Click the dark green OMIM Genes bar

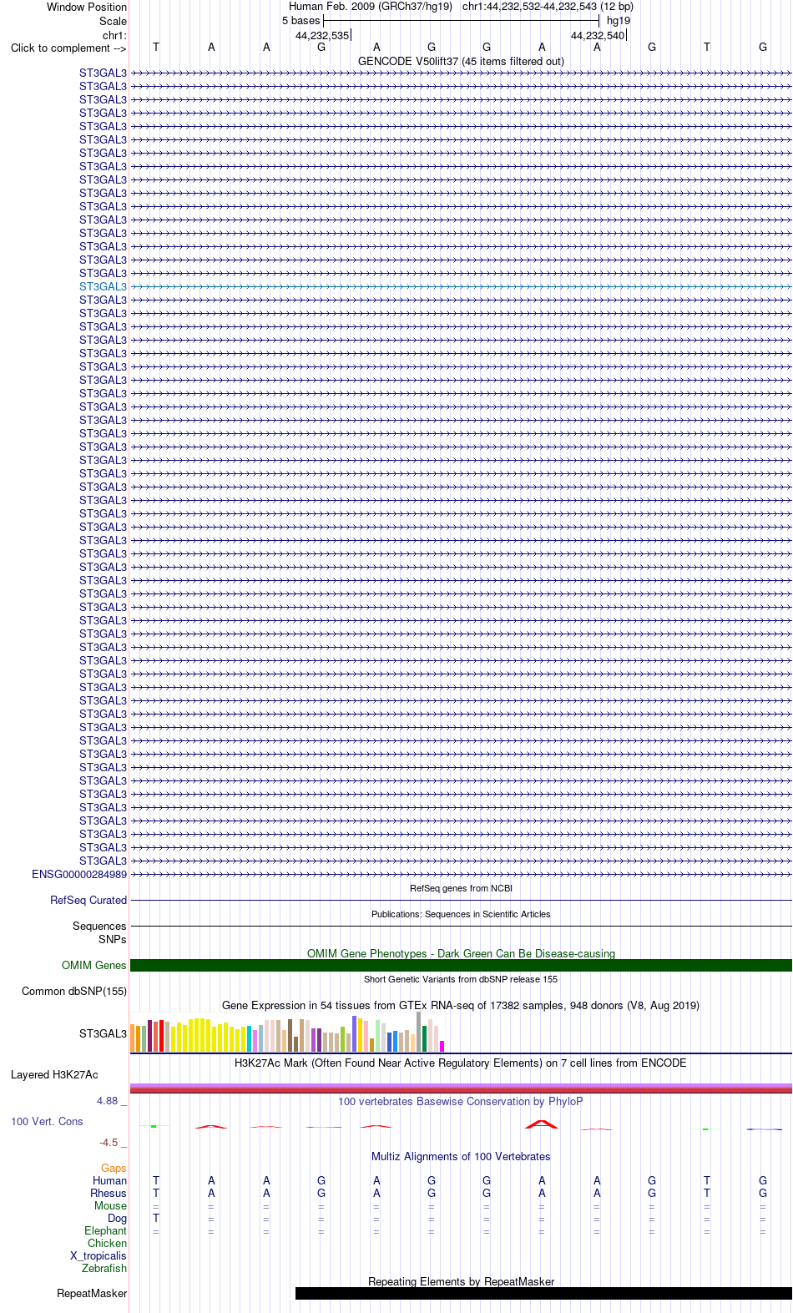coord(461,965)
